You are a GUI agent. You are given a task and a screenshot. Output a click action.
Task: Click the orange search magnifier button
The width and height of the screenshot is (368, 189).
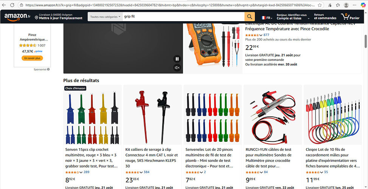click(250, 17)
